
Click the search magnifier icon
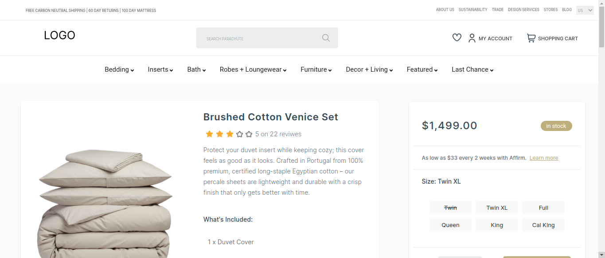coord(326,38)
